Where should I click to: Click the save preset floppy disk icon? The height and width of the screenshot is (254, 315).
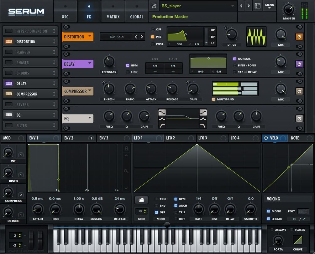click(154, 6)
